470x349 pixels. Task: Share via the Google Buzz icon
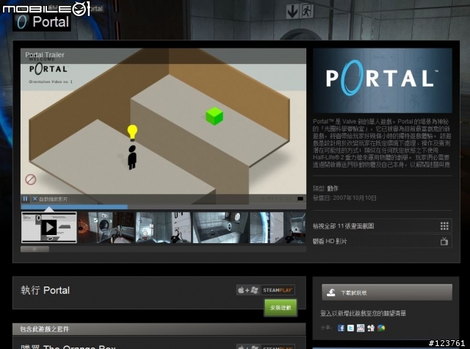pyautogui.click(x=381, y=328)
